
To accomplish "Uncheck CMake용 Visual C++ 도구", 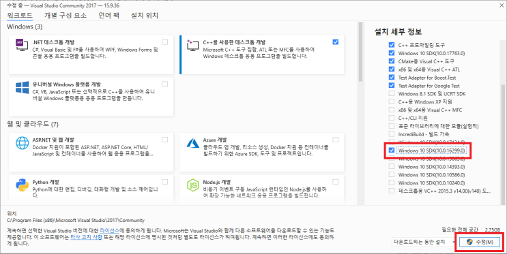I will [392, 61].
